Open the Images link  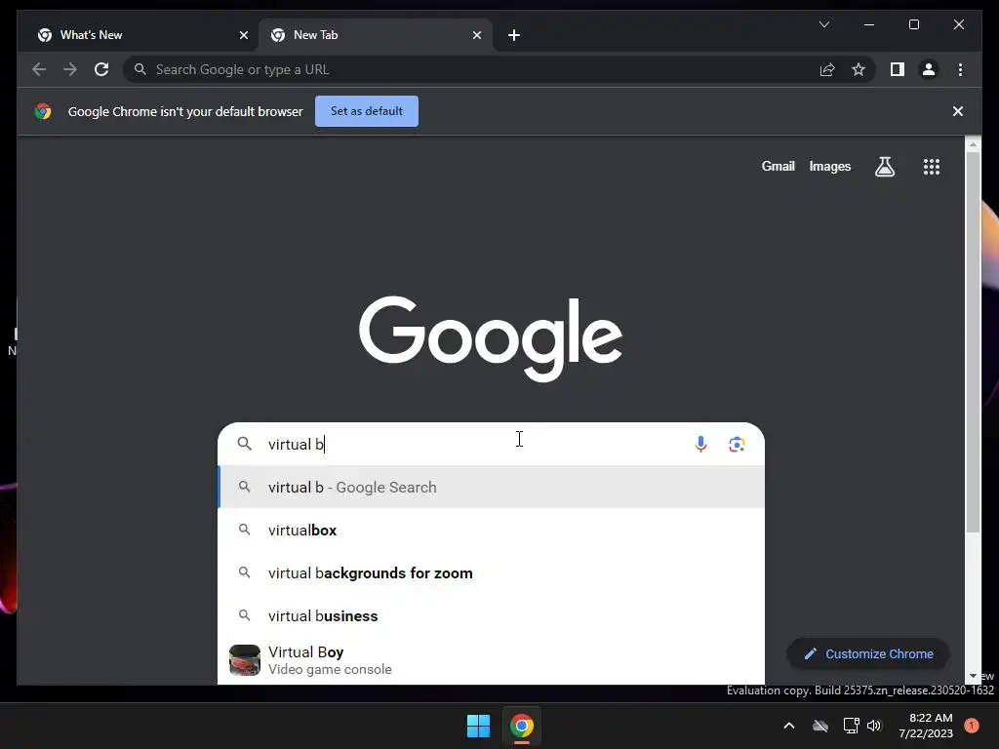tap(829, 166)
